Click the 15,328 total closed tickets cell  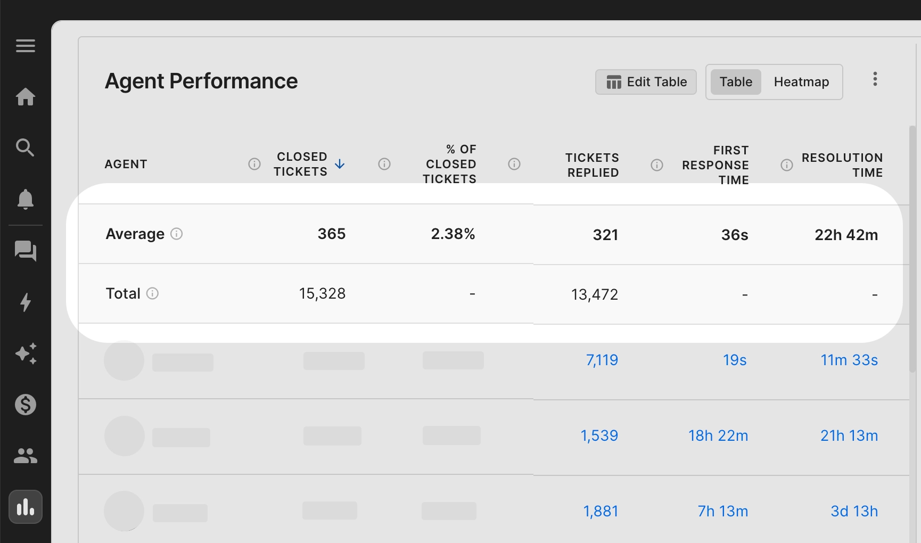click(x=322, y=293)
